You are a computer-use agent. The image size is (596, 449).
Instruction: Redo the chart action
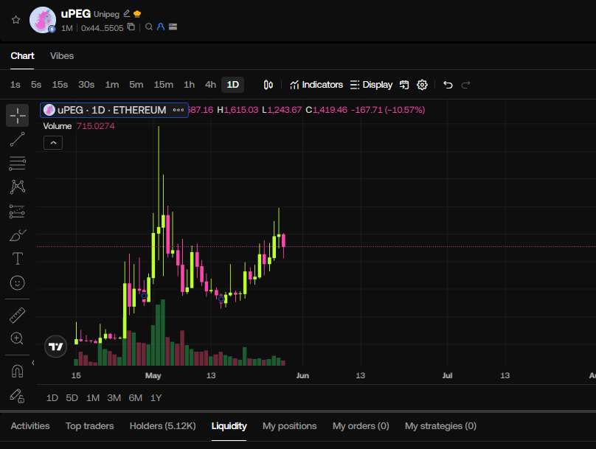[x=466, y=85]
